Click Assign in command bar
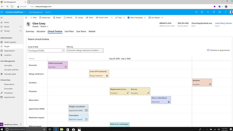Screen dimensions: 233x131 point(79,18)
